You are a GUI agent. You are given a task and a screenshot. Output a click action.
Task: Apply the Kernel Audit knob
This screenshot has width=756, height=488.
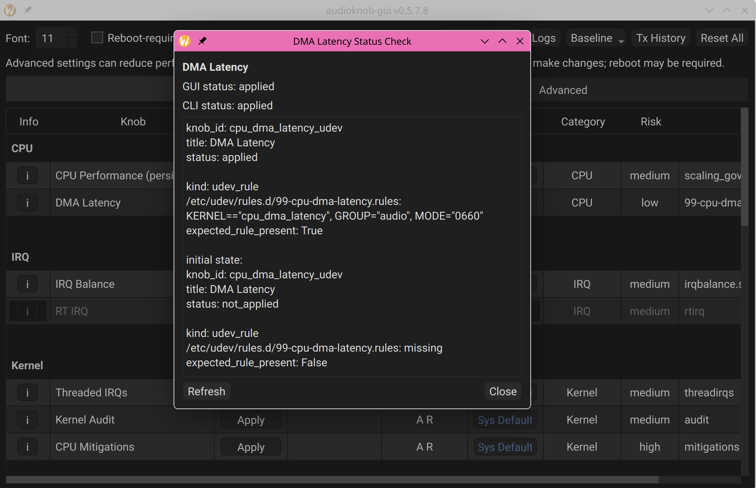pyautogui.click(x=251, y=420)
